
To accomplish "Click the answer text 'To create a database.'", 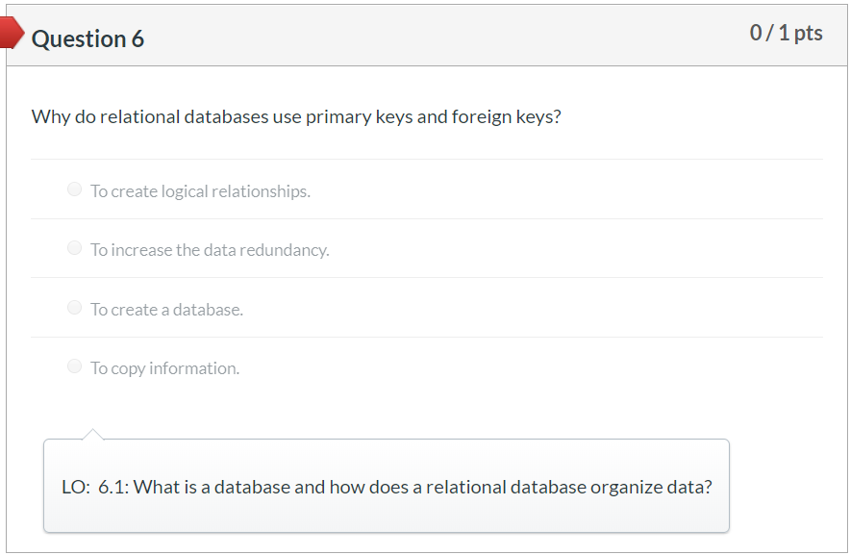I will point(166,309).
